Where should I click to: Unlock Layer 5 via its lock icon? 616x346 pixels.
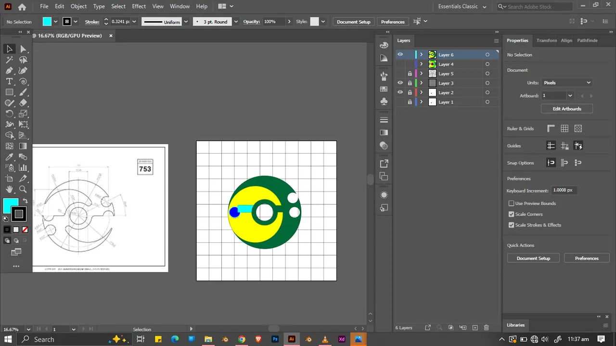pos(410,74)
